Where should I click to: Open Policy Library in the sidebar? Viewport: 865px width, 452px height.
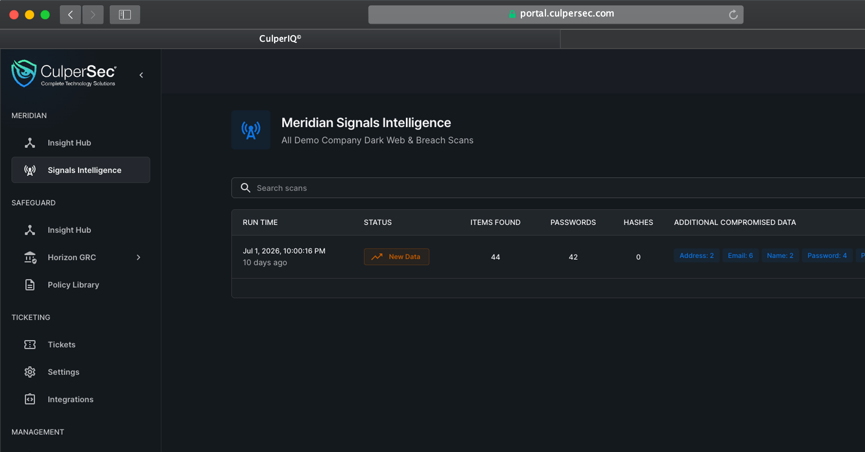click(73, 285)
